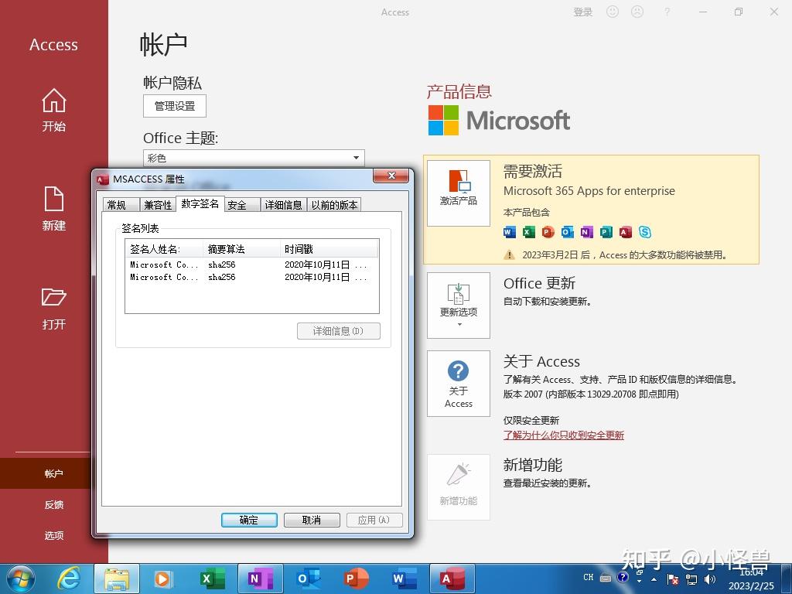The height and width of the screenshot is (594, 792).
Task: Navigate to 反馈 in the sidebar
Action: point(53,504)
